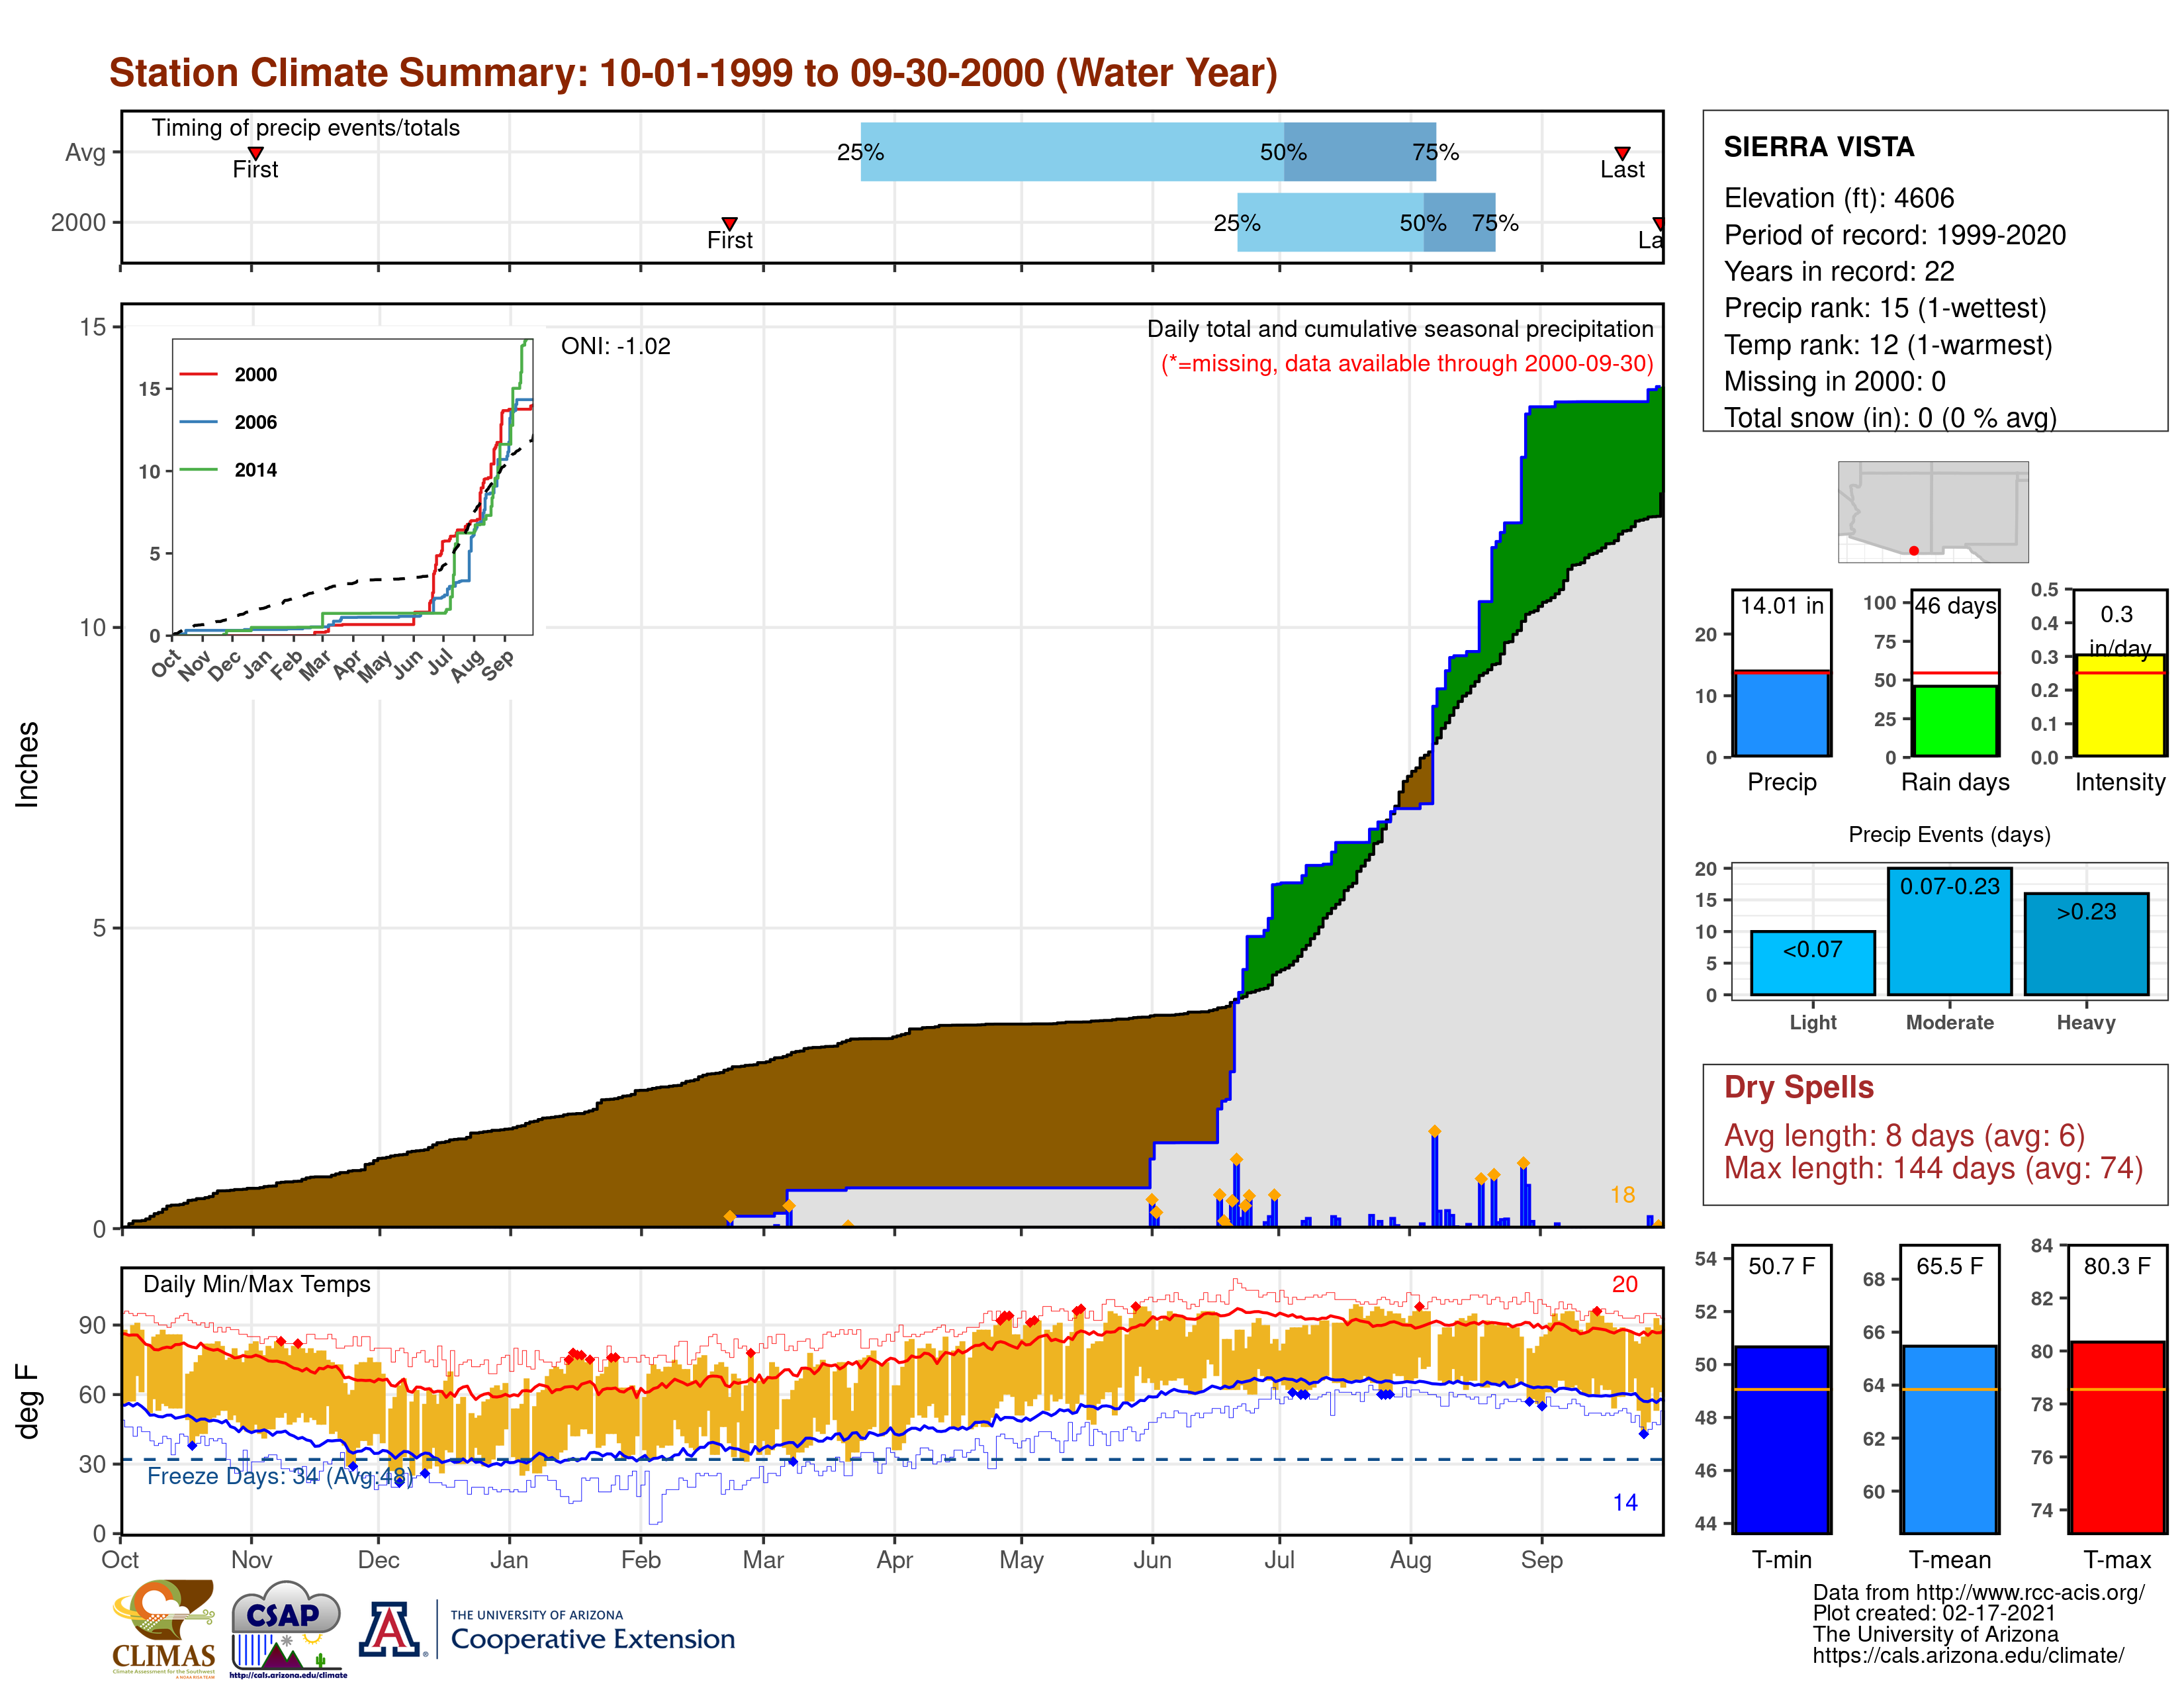Image resolution: width=2184 pixels, height=1688 pixels.
Task: Click the Avg 'Last' precip triangle marker
Action: tap(1622, 153)
